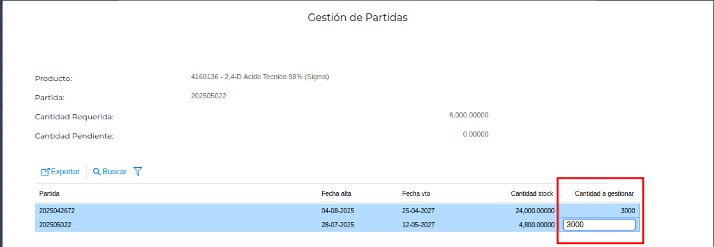Click the 3000 quantity cell in the first row
The width and height of the screenshot is (714, 247).
coord(627,211)
